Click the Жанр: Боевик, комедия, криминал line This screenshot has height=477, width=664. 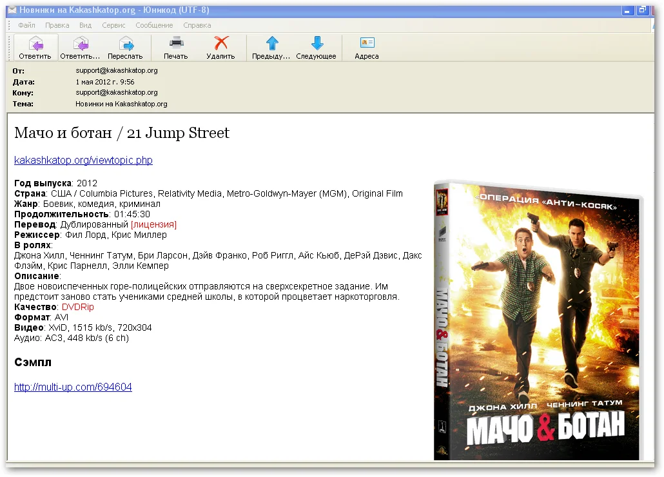tap(87, 204)
